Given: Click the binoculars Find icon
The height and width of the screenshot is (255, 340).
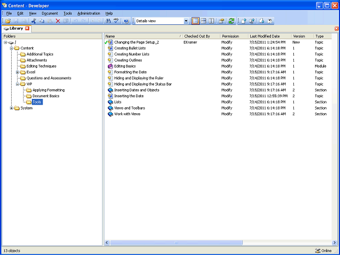Looking at the screenshot, I should click(x=108, y=21).
